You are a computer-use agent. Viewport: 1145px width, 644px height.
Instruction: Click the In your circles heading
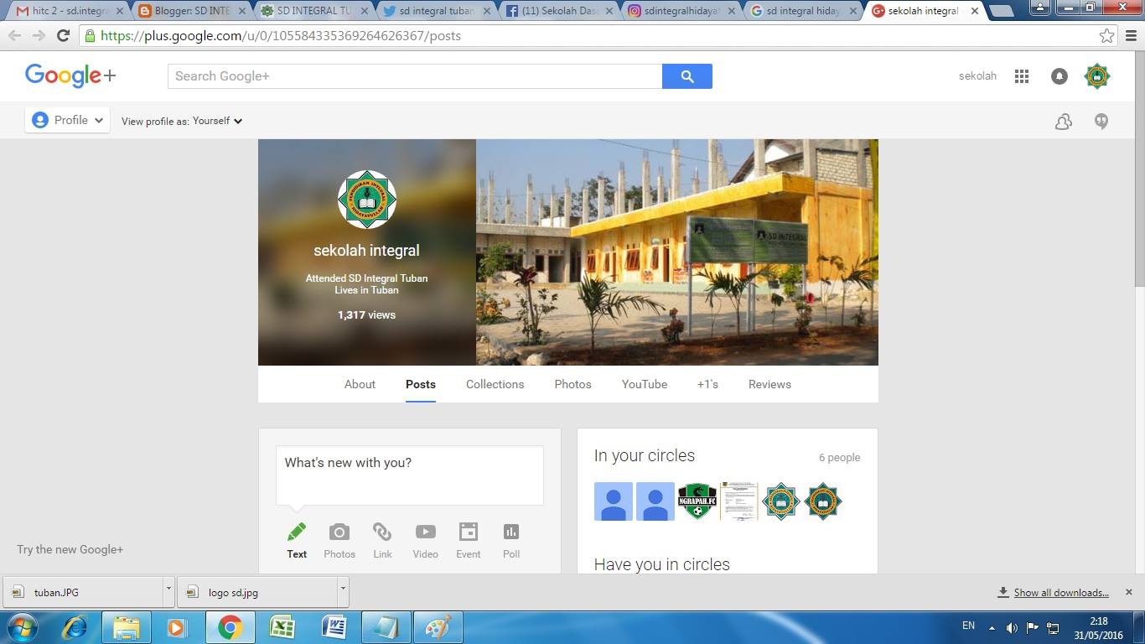click(645, 455)
